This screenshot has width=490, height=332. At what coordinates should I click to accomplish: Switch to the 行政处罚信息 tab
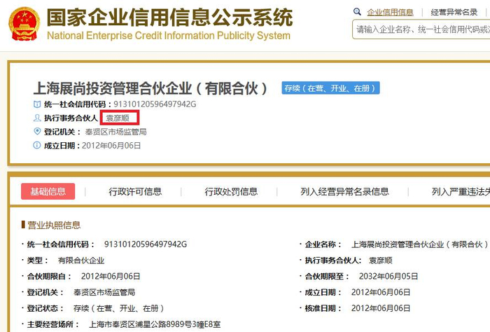click(x=231, y=191)
